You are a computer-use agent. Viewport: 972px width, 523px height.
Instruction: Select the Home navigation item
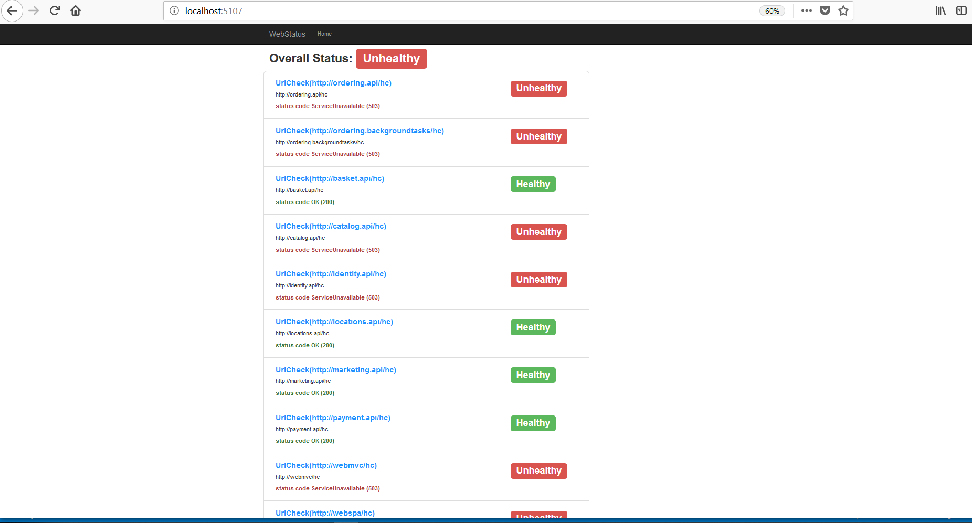click(x=324, y=34)
